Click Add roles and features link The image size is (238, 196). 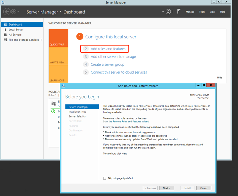108,49
